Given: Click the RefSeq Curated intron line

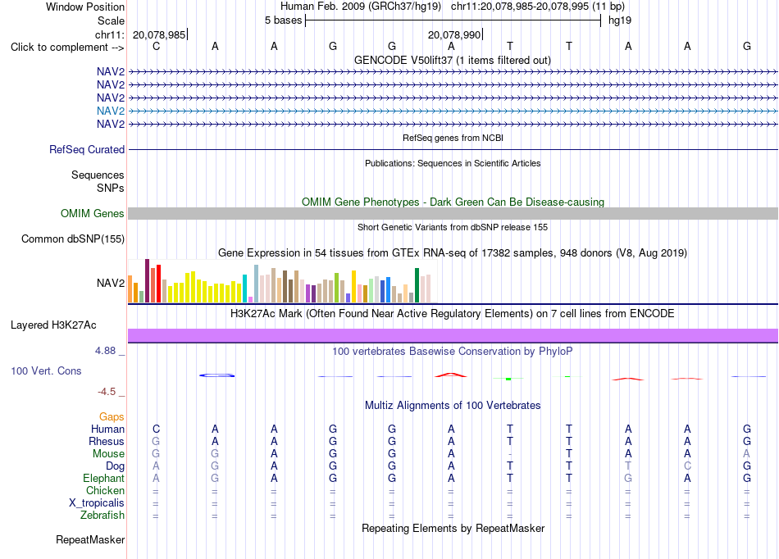Looking at the screenshot, I should 453,149.
